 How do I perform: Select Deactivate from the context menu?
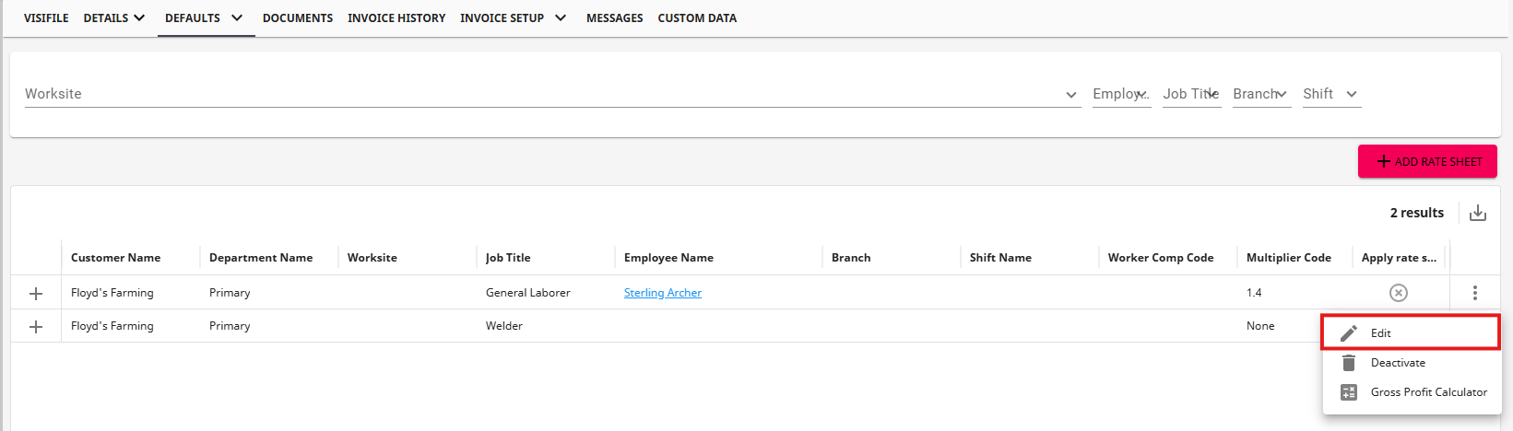pos(1398,363)
